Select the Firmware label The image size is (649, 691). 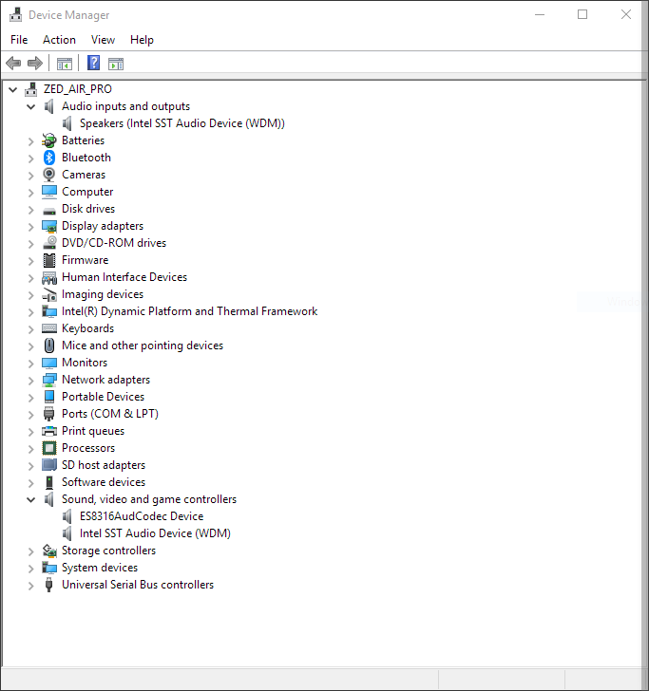point(85,260)
